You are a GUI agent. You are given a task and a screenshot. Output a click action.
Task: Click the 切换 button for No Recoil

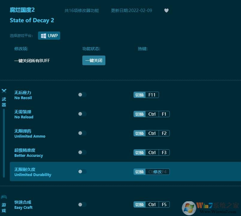click(139, 95)
